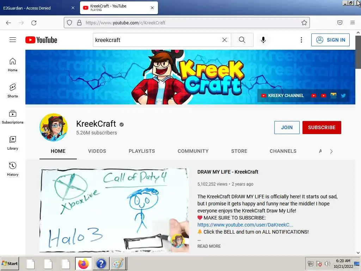Open YouTube settings three-dot menu
The width and height of the screenshot is (361, 271).
[301, 40]
